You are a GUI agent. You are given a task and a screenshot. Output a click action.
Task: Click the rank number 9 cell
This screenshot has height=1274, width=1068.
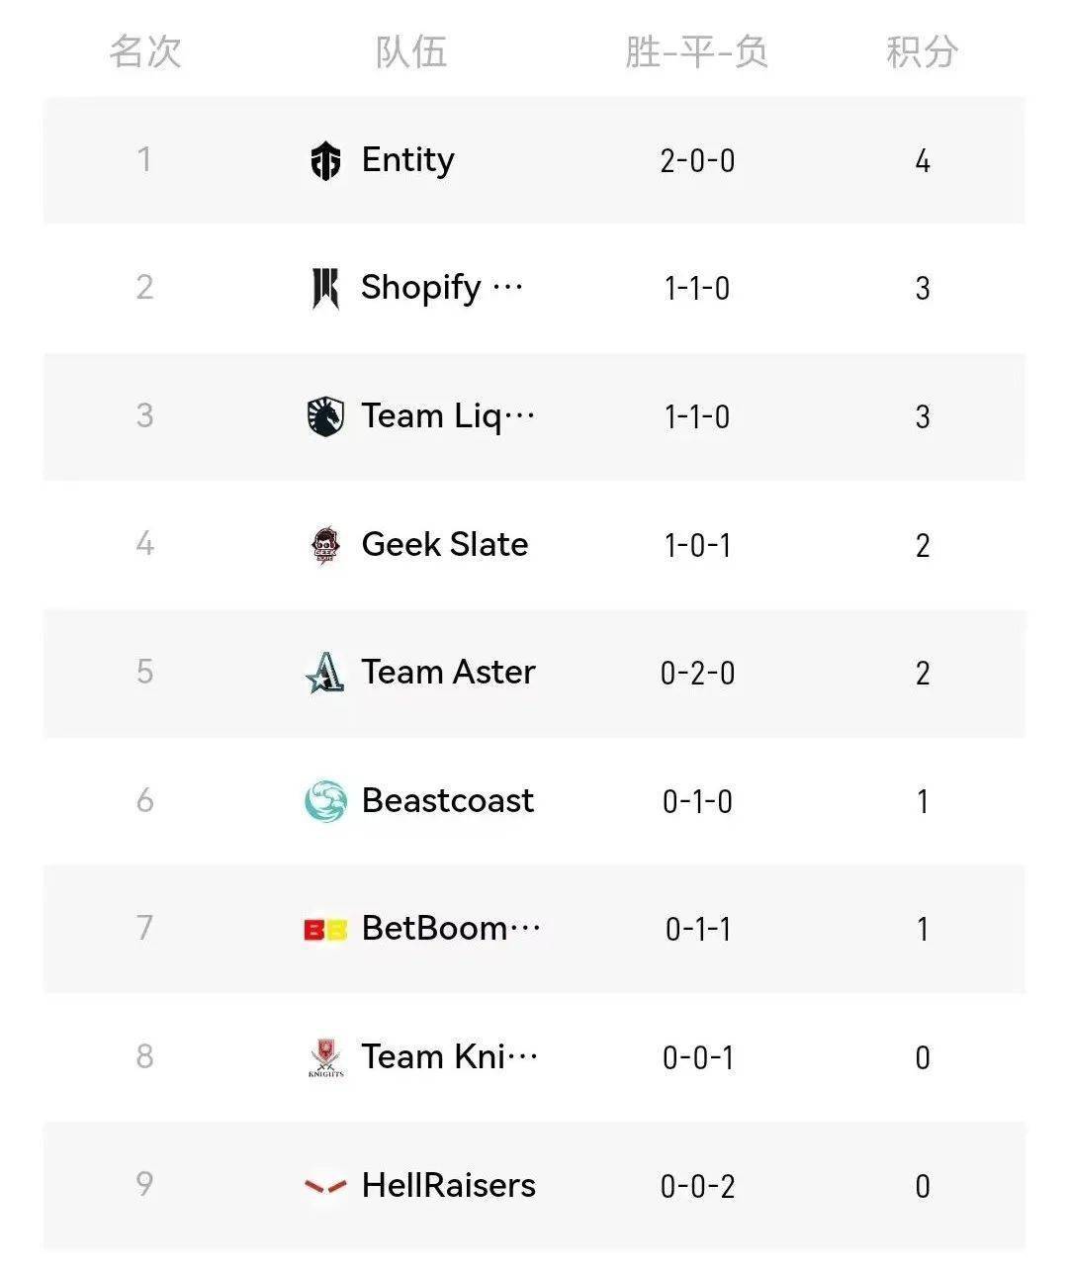[x=145, y=1184]
